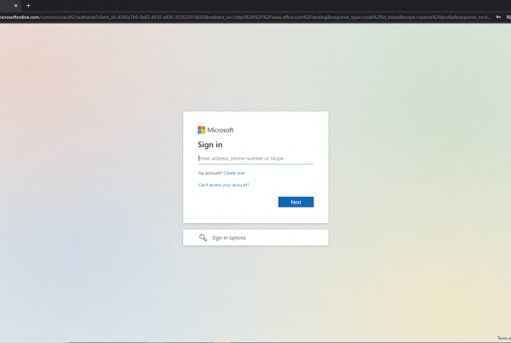511x343 pixels.
Task: Focus the email, phone or Skype field
Action: click(255, 158)
